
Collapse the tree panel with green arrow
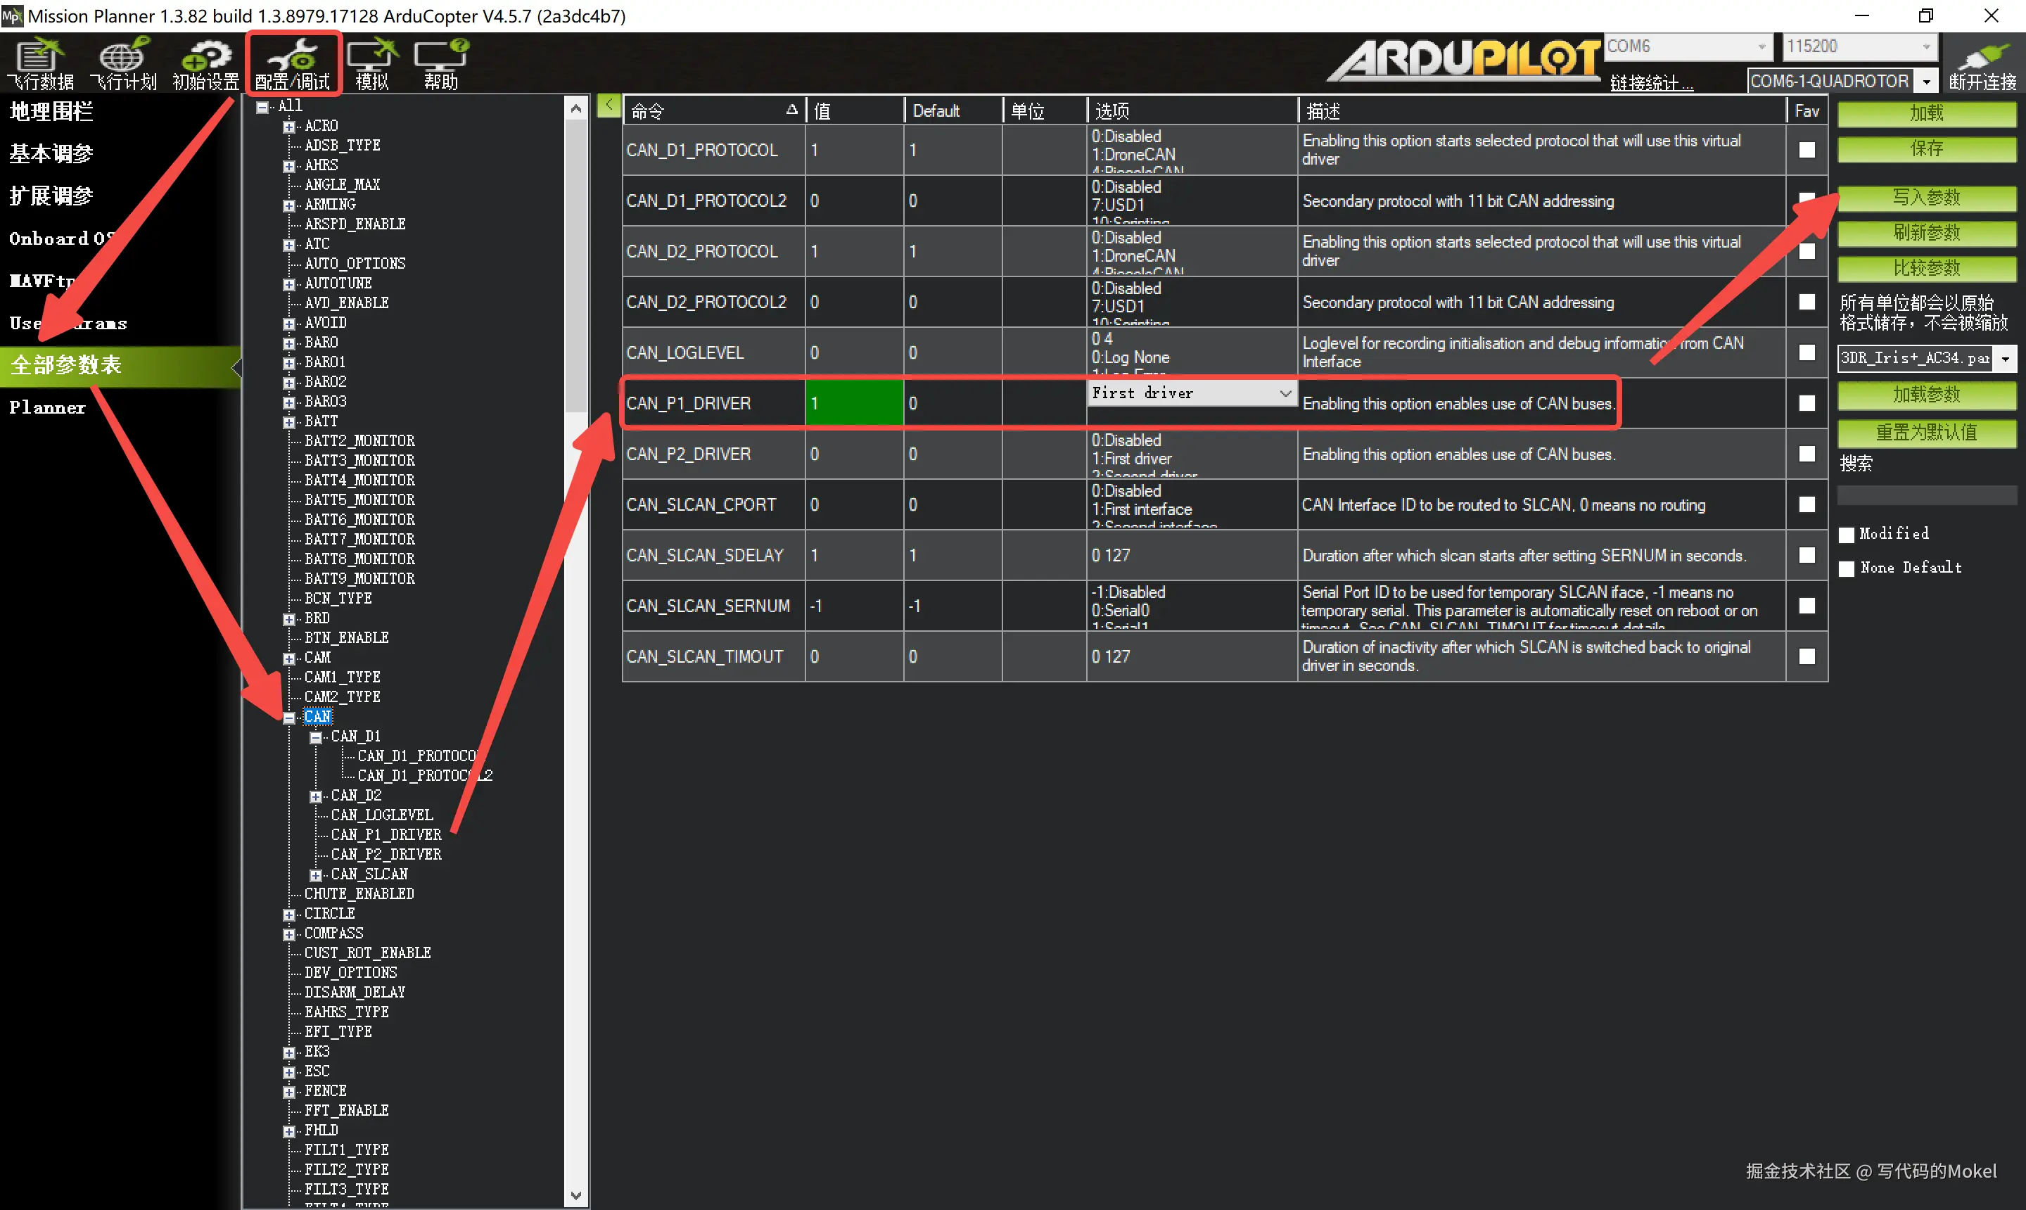(609, 106)
